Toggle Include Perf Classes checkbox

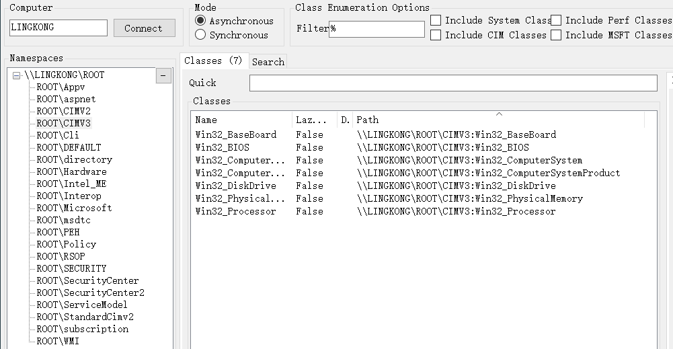(x=556, y=20)
